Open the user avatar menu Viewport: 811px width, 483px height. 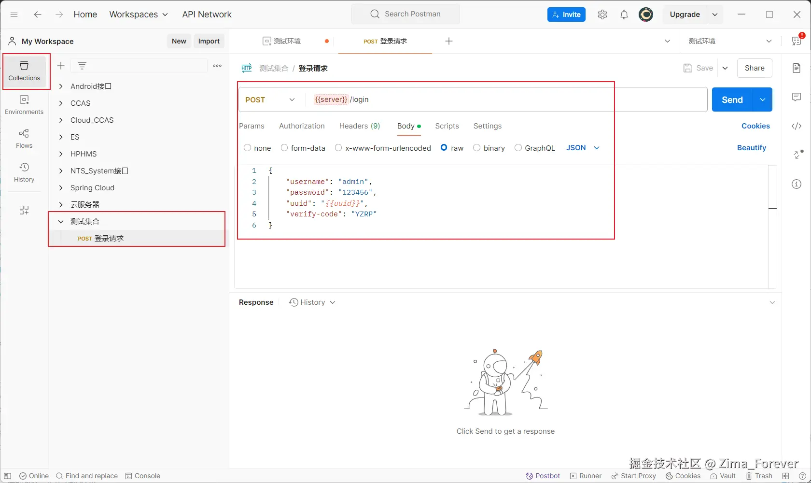click(x=646, y=14)
